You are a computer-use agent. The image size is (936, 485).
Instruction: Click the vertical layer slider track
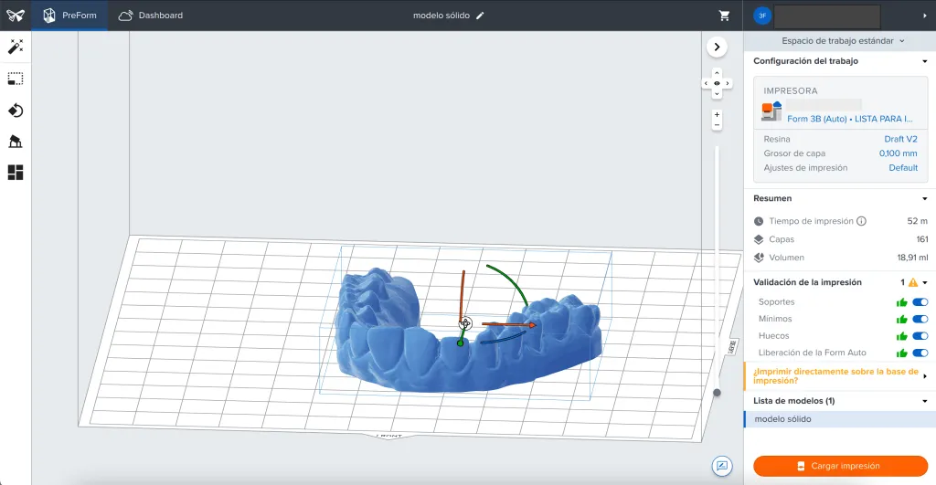[x=717, y=268]
